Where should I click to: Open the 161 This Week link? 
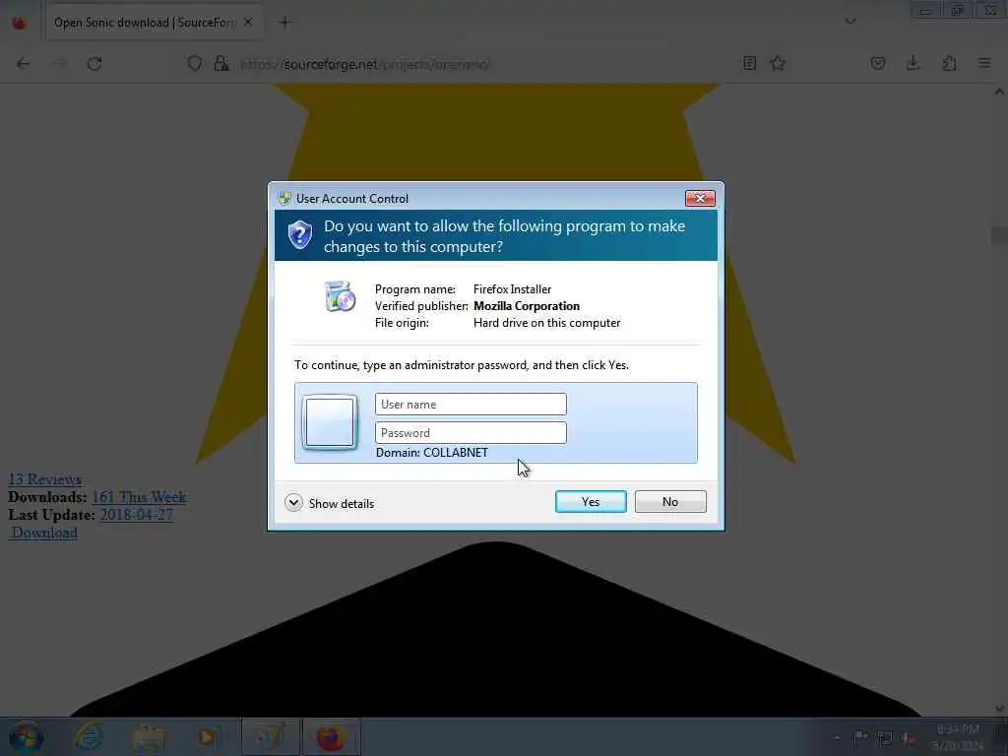pyautogui.click(x=139, y=497)
